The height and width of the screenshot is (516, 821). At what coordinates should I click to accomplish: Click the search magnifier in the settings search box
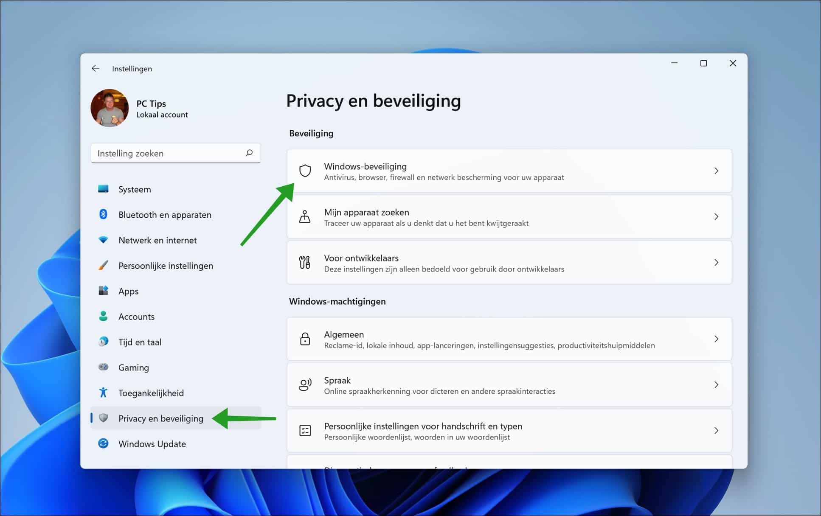250,153
